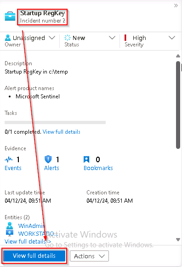Click the WinAdmin user entity icon
The height and width of the screenshot is (267, 182).
10,226
